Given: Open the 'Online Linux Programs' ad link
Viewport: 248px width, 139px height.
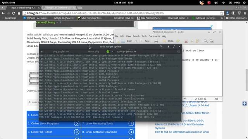Looking at the screenshot, I should (x=53, y=124).
